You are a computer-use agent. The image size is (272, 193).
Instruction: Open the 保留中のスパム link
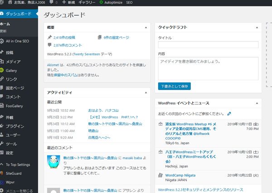click(x=65, y=75)
